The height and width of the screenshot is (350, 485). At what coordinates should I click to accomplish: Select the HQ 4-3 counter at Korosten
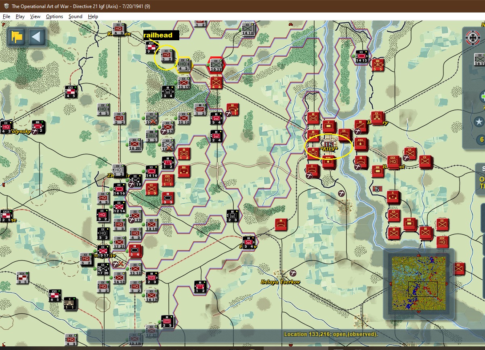(118, 29)
